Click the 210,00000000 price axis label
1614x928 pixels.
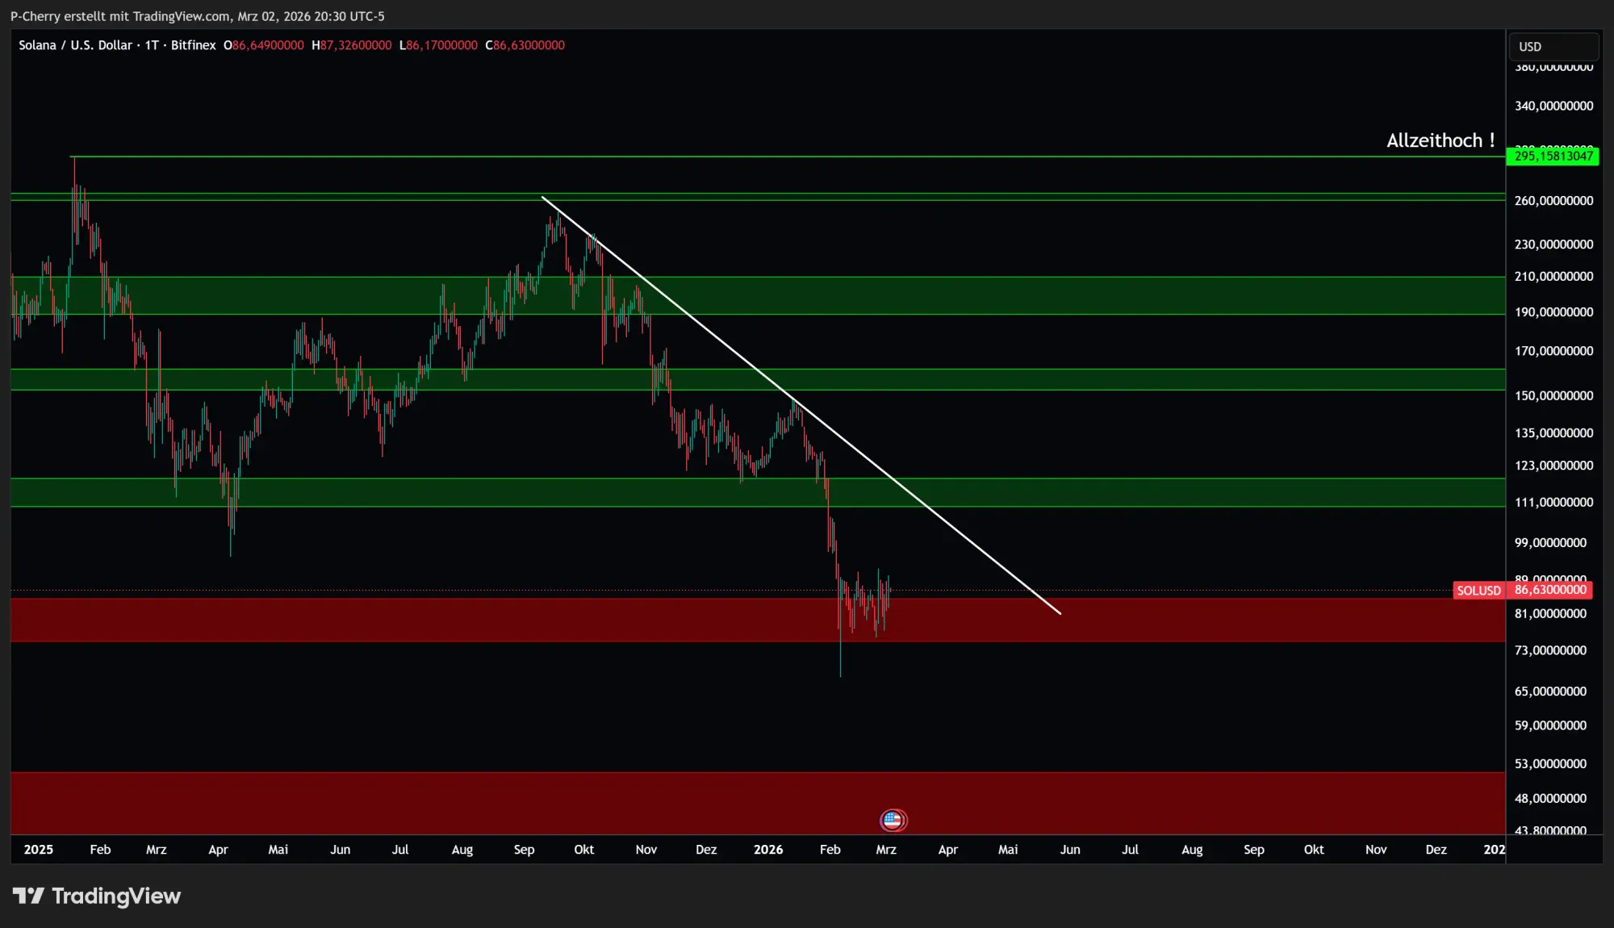(x=1553, y=276)
